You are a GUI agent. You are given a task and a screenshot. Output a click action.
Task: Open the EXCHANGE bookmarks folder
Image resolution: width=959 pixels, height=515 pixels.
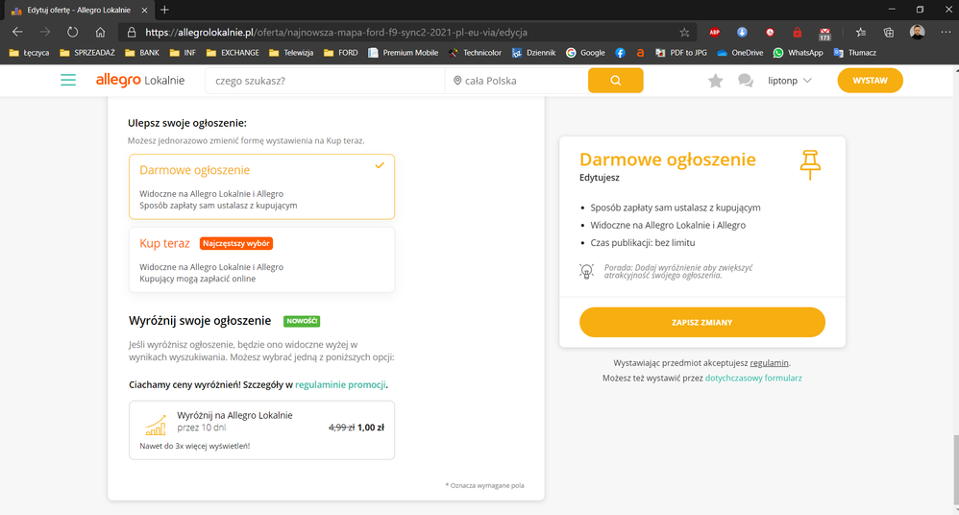point(233,53)
